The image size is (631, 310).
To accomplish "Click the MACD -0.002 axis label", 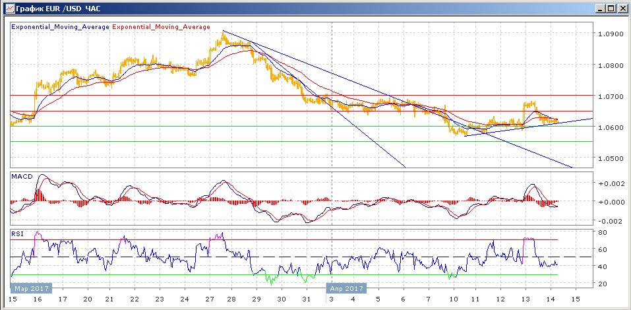I will click(608, 221).
